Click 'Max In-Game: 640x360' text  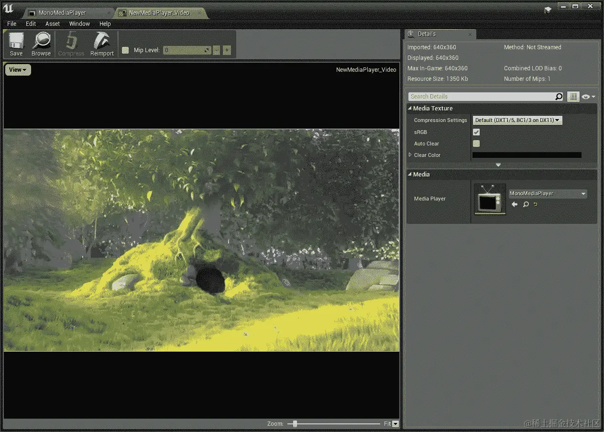tap(438, 68)
